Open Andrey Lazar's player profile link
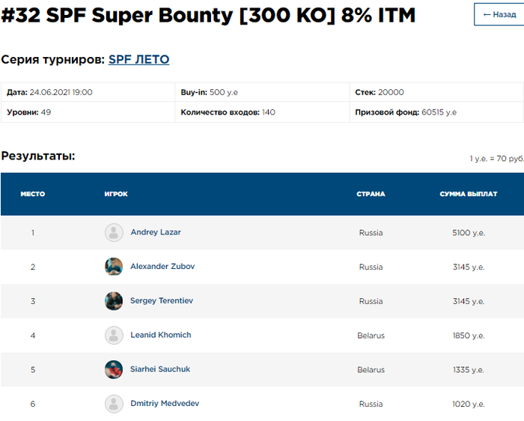The width and height of the screenshot is (524, 421). click(x=156, y=232)
